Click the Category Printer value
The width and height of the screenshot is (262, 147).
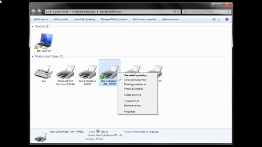point(100,139)
